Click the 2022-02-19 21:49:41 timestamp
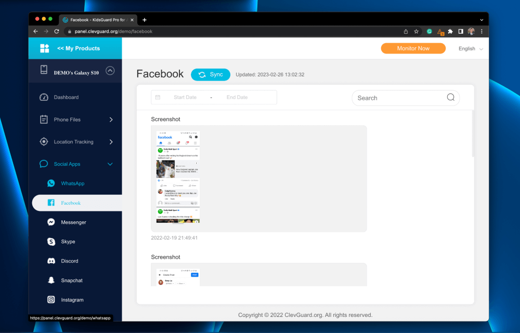Viewport: 520px width, 333px height. coord(174,238)
